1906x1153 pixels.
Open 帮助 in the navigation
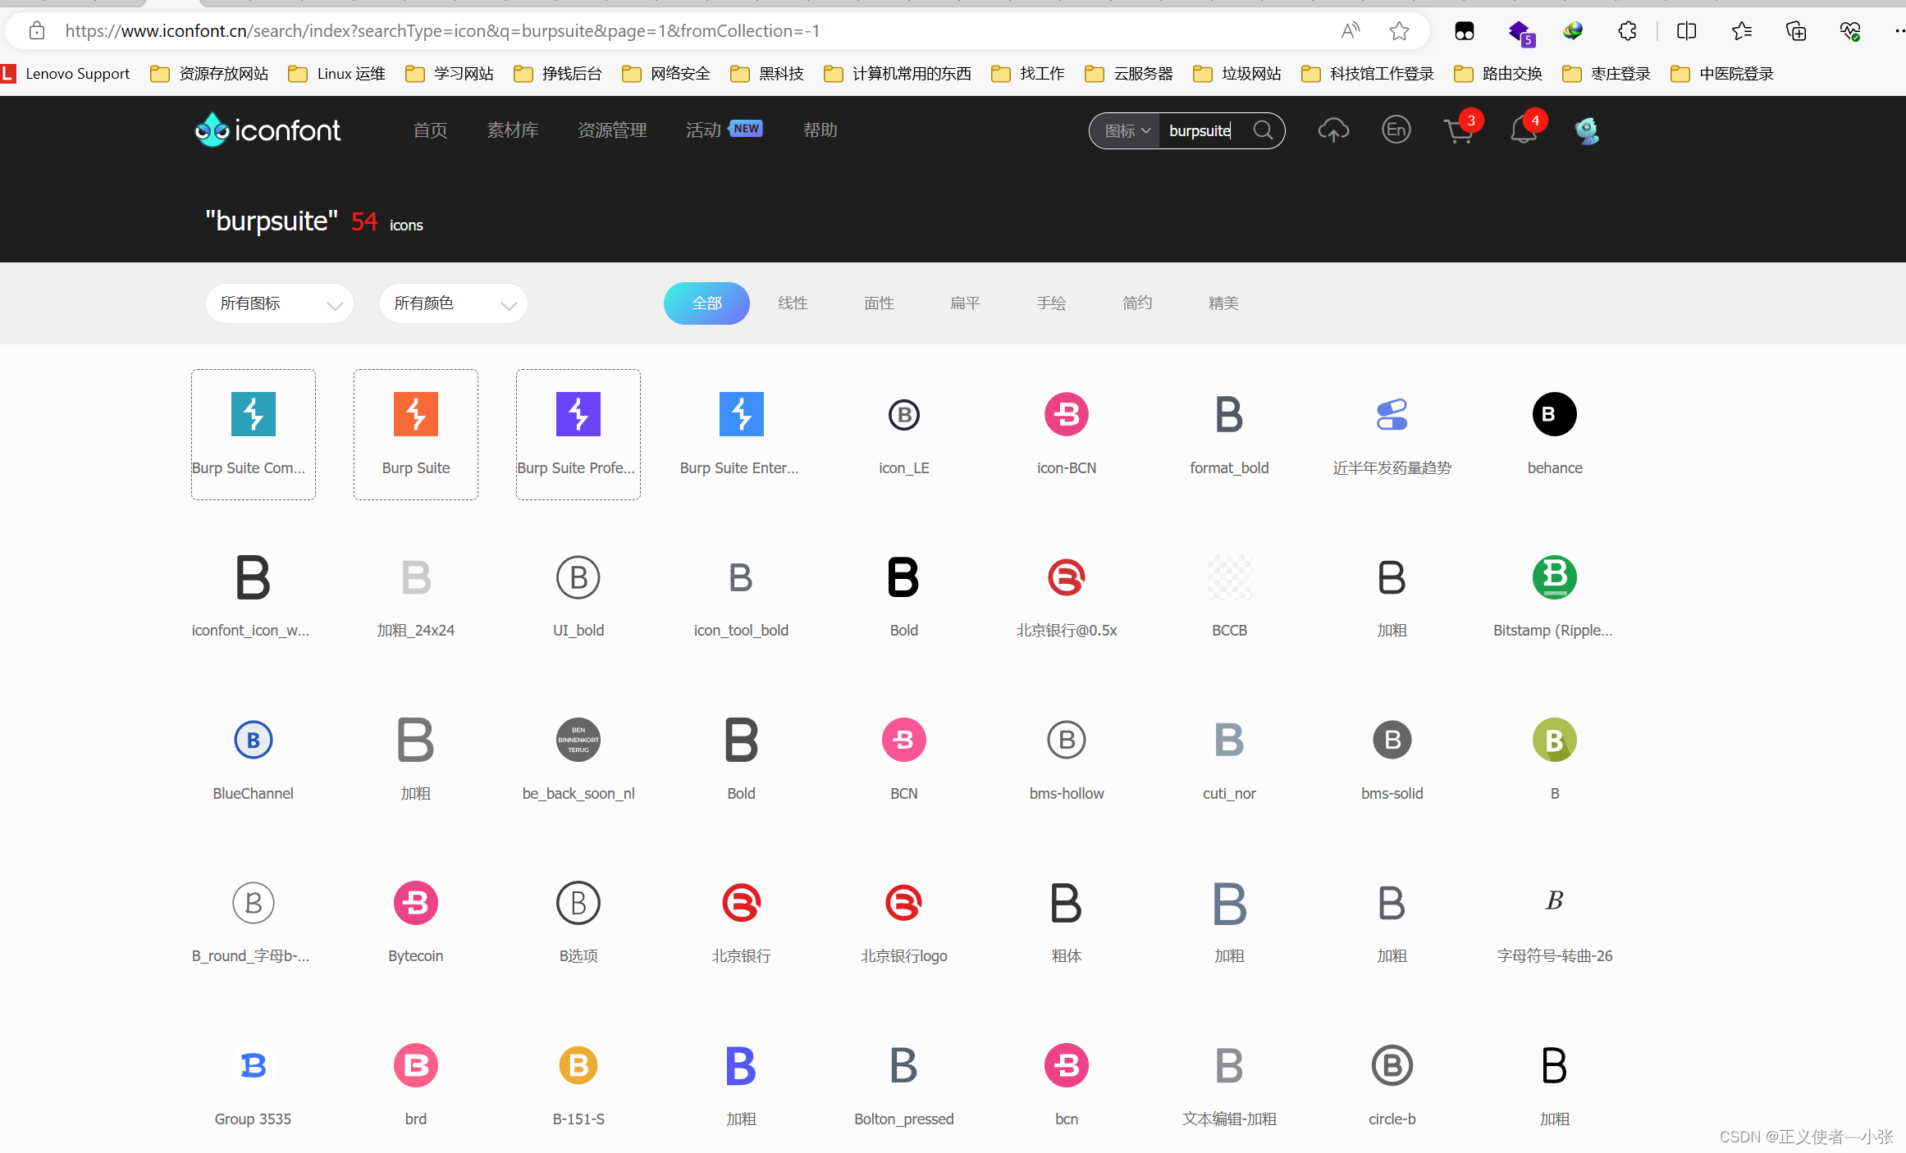click(820, 130)
